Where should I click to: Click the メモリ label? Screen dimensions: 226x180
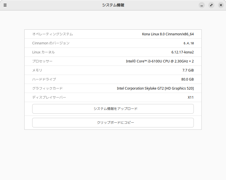[x=37, y=70]
